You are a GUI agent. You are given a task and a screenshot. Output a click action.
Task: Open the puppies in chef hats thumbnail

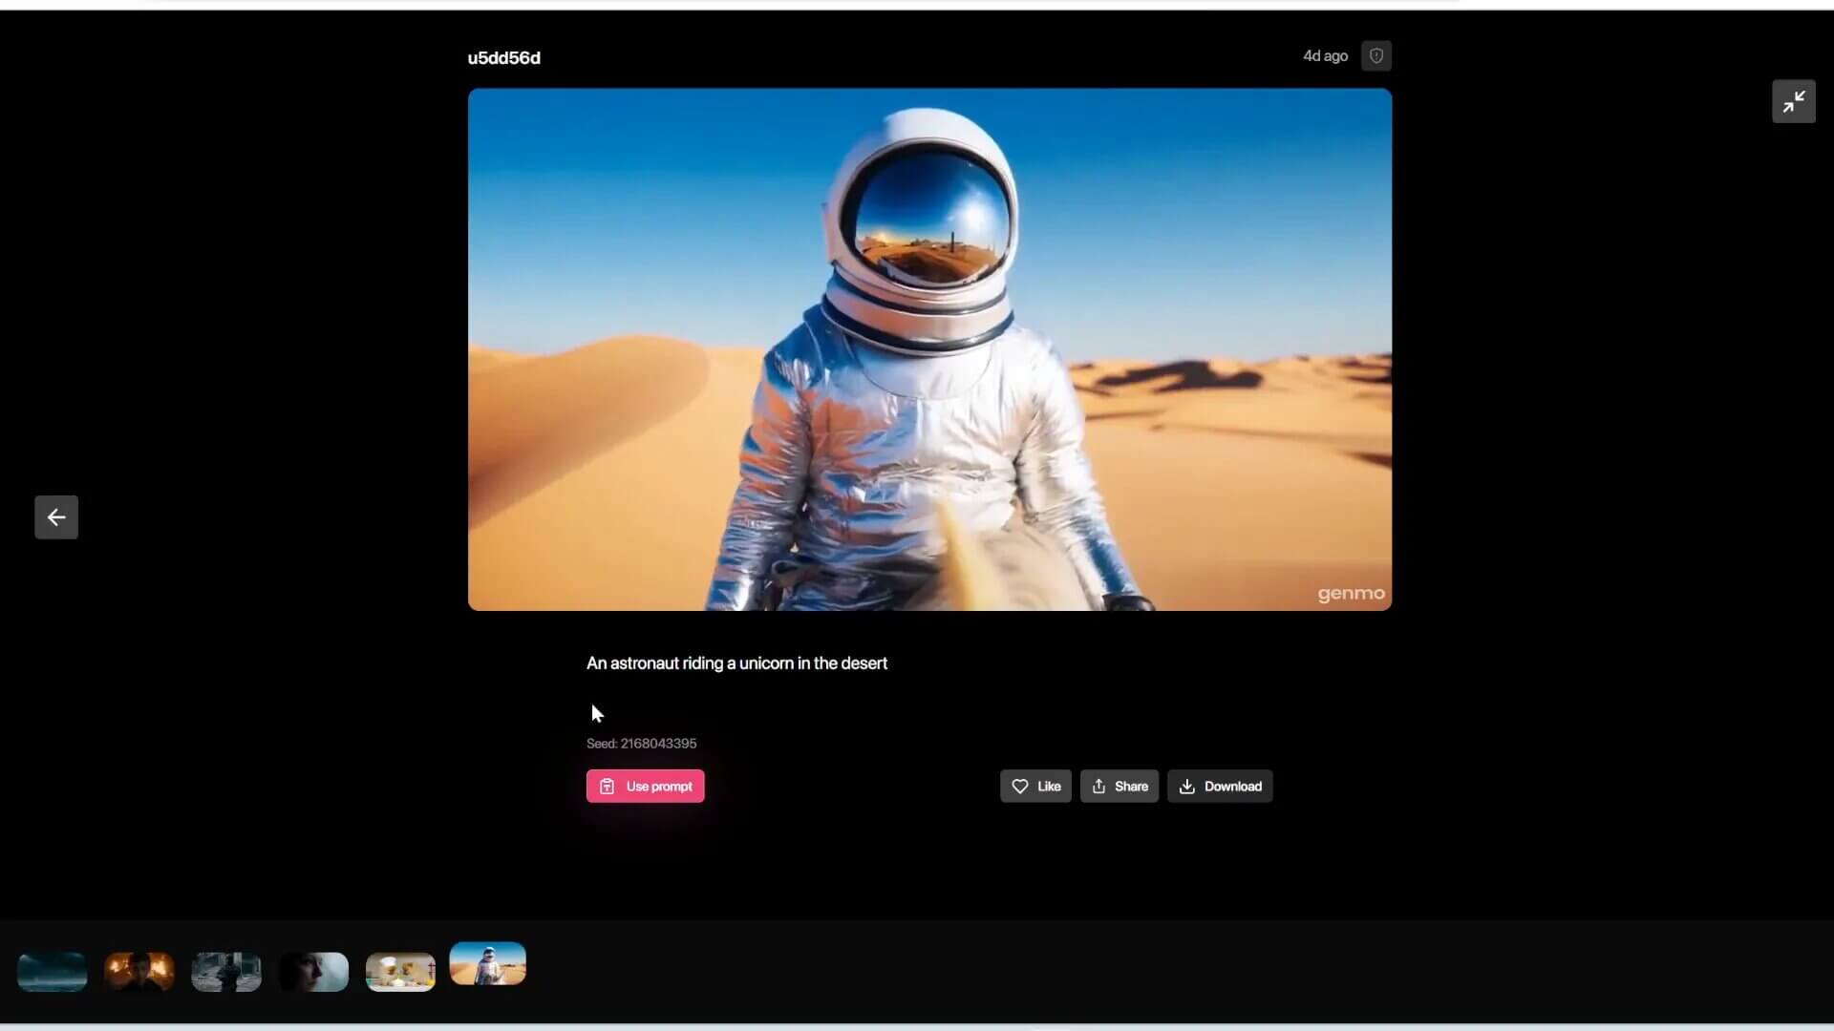click(400, 971)
